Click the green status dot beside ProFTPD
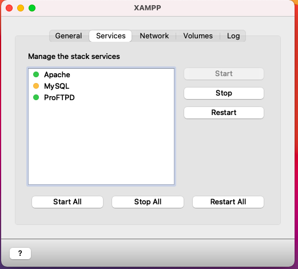 36,97
